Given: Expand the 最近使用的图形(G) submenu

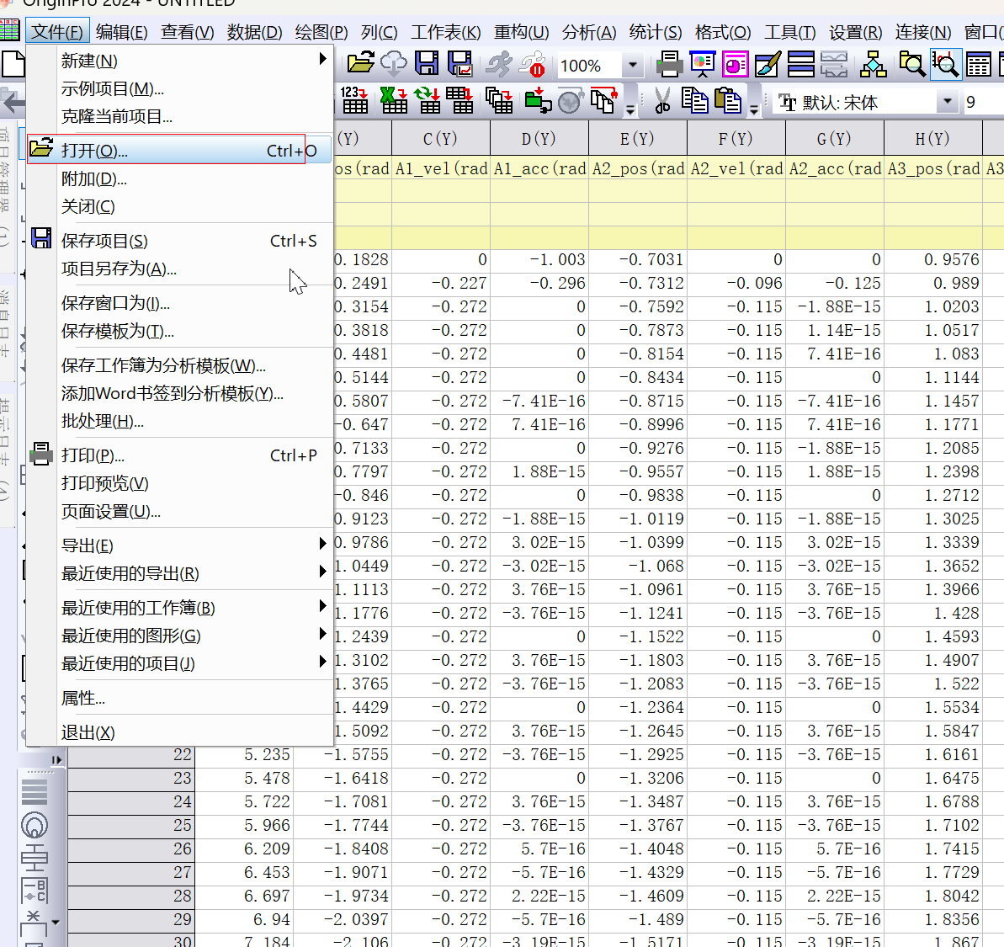Looking at the screenshot, I should click(180, 636).
